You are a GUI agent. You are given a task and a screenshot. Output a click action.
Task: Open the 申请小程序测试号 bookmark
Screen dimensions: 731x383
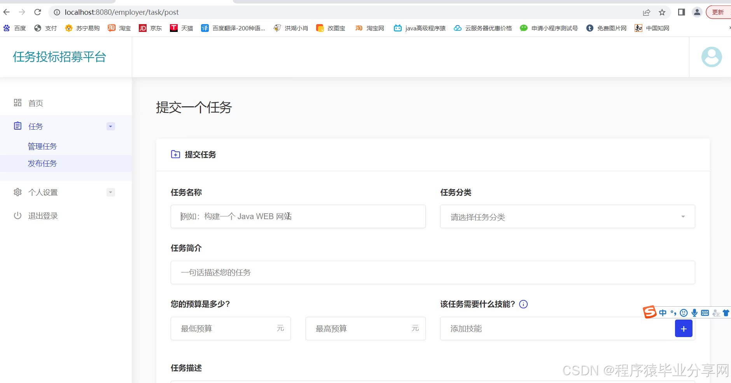click(x=549, y=28)
